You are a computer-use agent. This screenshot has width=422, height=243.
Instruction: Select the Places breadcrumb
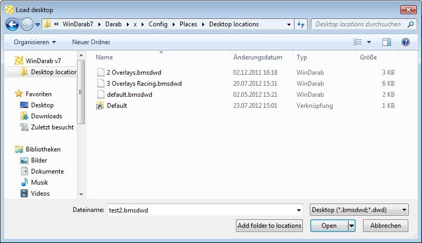tap(188, 24)
